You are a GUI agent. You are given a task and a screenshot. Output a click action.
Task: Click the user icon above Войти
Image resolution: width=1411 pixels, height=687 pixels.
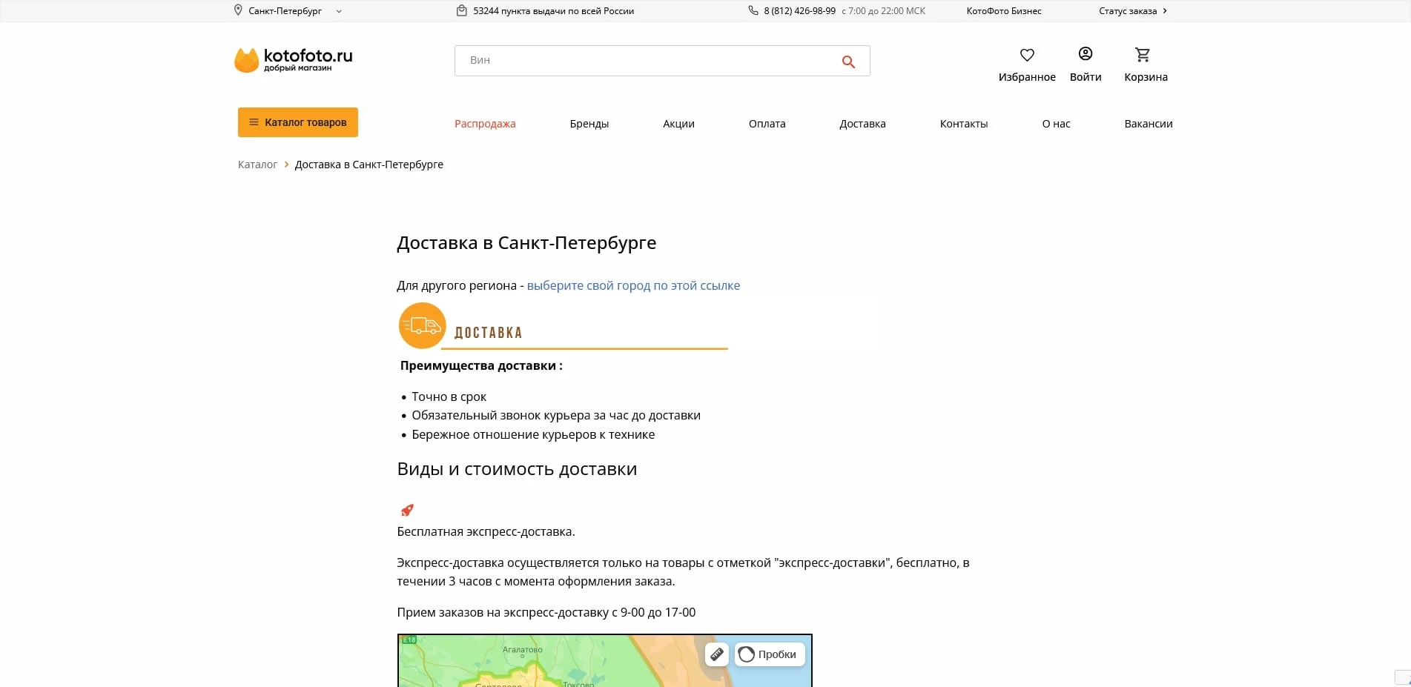[x=1085, y=53]
